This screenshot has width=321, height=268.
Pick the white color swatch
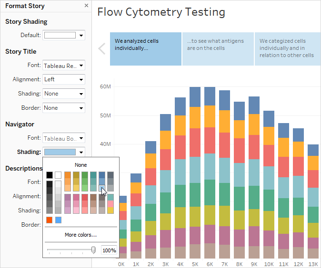(58, 175)
